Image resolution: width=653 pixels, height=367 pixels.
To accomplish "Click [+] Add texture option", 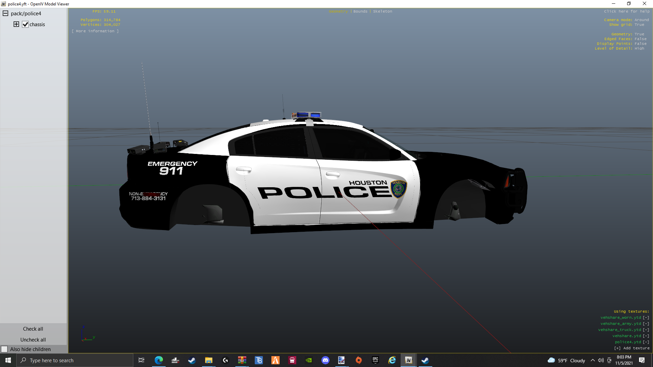I will point(632,348).
